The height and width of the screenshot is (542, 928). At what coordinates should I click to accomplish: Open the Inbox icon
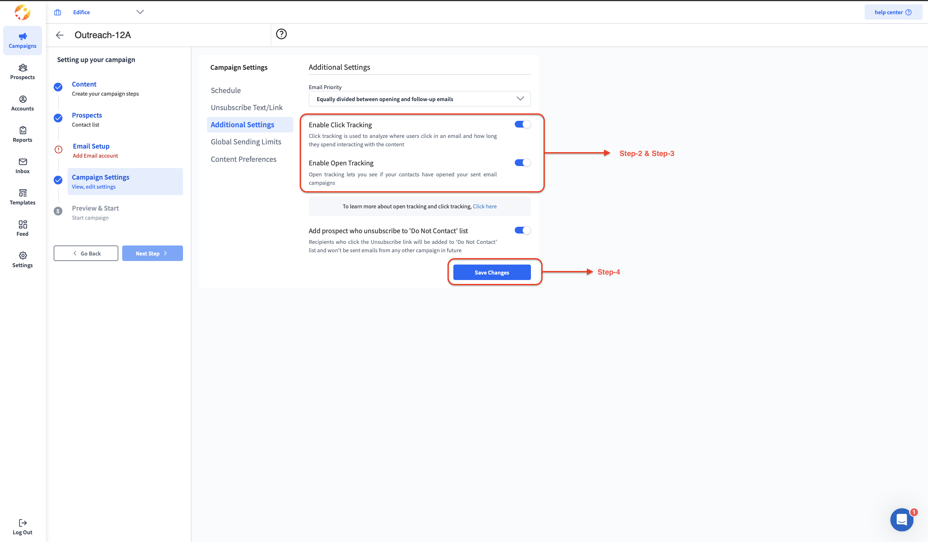pyautogui.click(x=22, y=166)
